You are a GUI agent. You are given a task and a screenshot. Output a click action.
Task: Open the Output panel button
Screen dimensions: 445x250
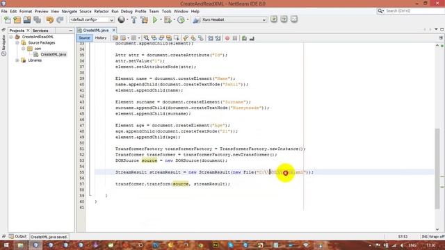17,236
